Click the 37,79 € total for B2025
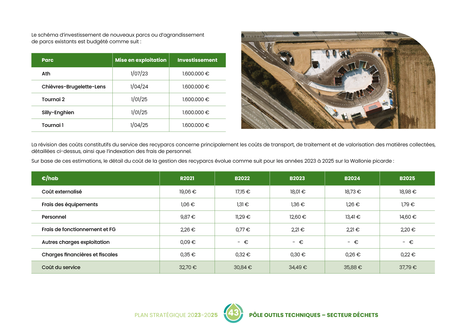The width and height of the screenshot is (467, 330). click(408, 267)
